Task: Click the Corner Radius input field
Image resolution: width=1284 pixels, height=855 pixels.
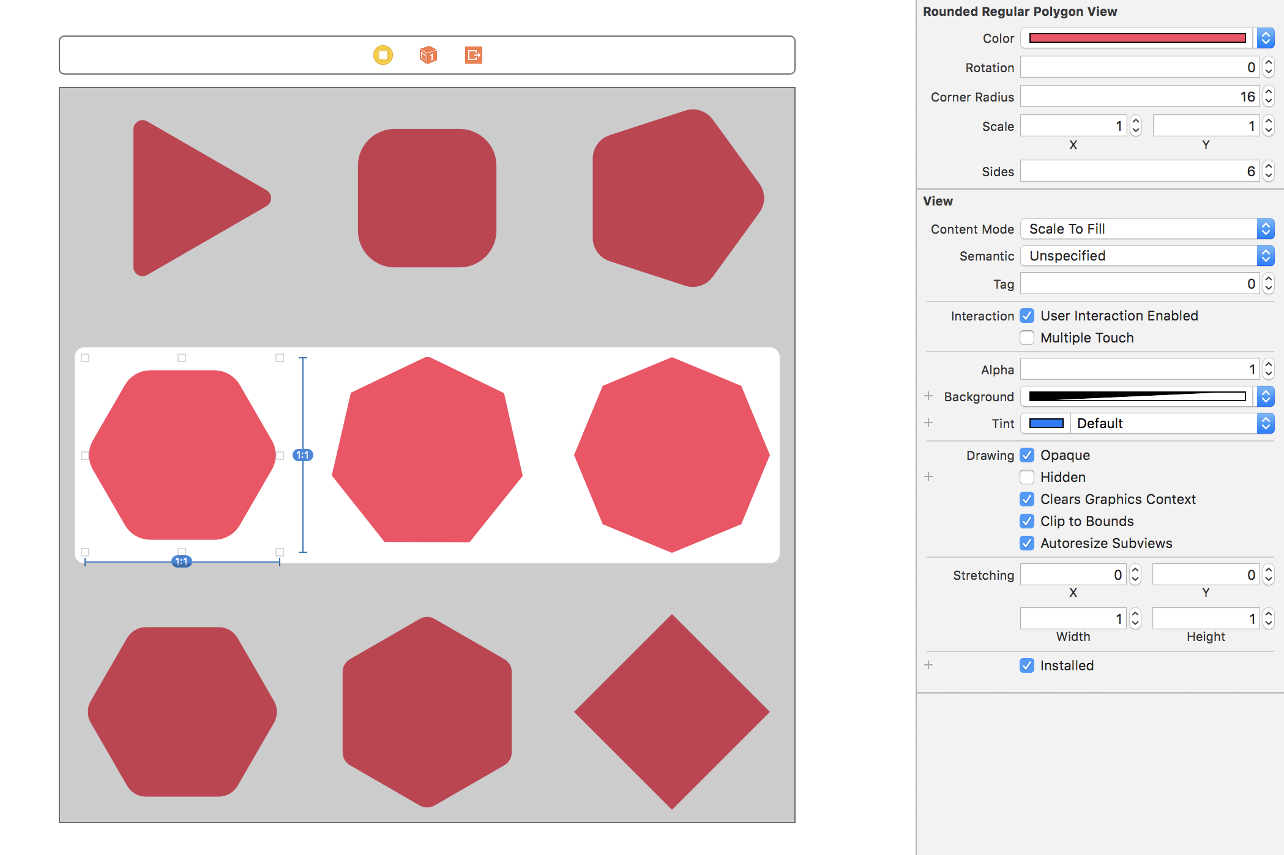Action: pos(1137,97)
